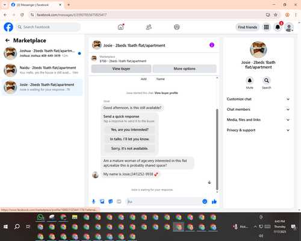
Task: Open WhatsApp from the taskbar
Action: click(x=40, y=217)
